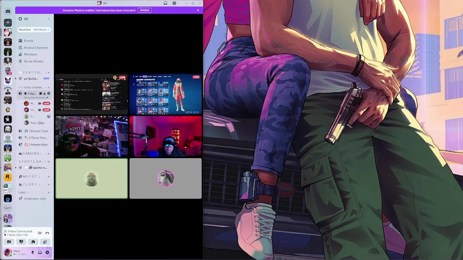The width and height of the screenshot is (463, 260).
Task: Focus the Coors Light webcam video tile
Action: 92,136
